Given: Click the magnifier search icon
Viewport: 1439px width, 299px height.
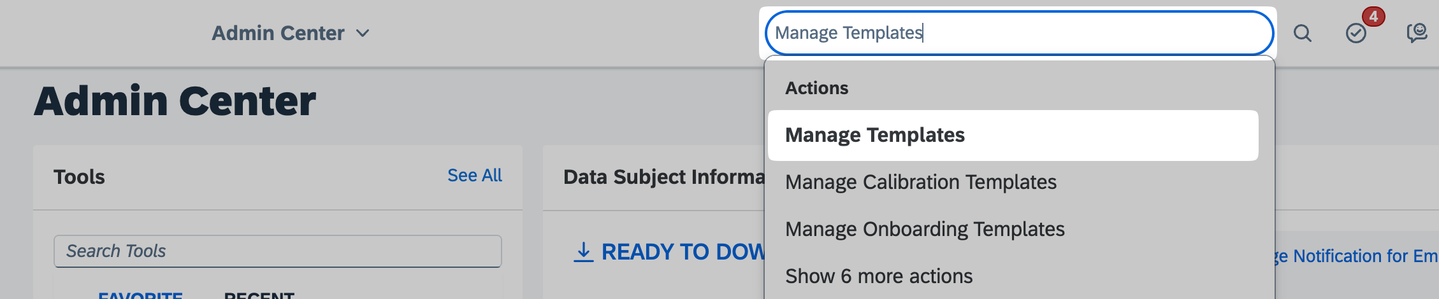Looking at the screenshot, I should (x=1302, y=33).
